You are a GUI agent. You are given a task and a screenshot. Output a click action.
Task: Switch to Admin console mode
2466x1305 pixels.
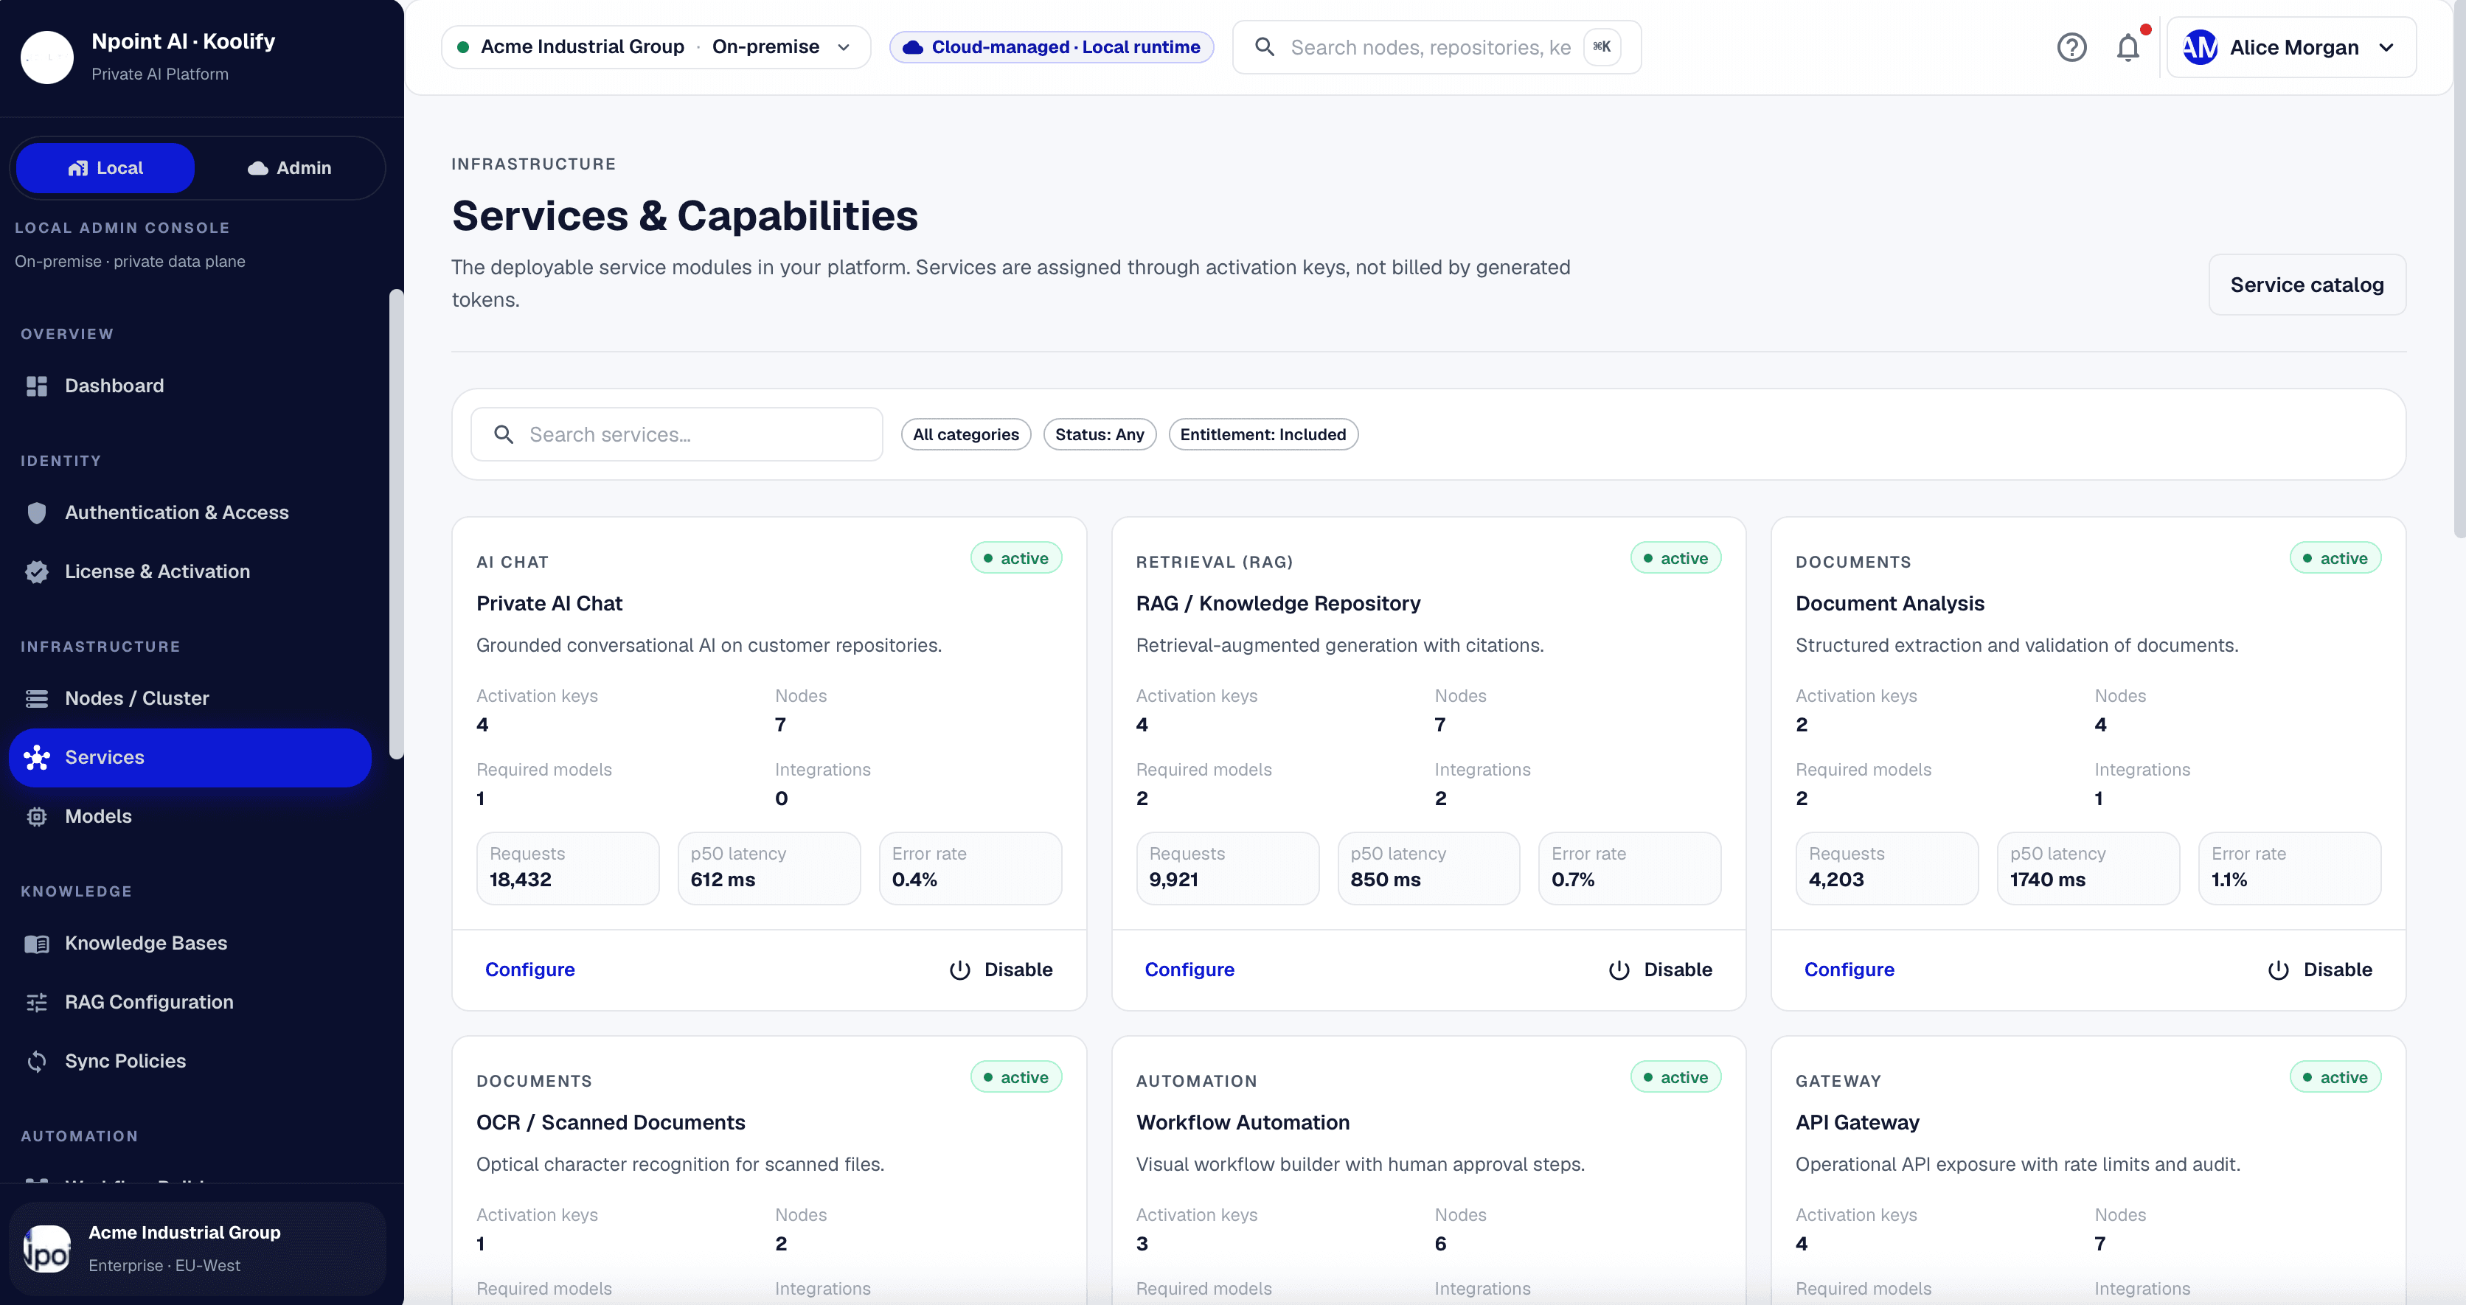tap(289, 167)
